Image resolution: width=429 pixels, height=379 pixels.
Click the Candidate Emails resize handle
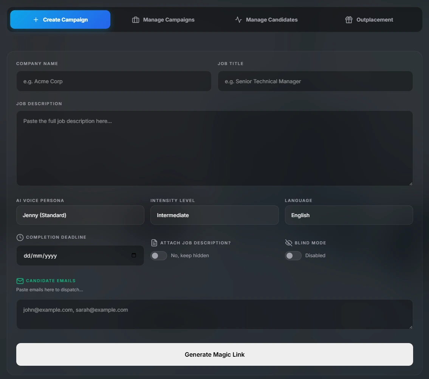(411, 327)
